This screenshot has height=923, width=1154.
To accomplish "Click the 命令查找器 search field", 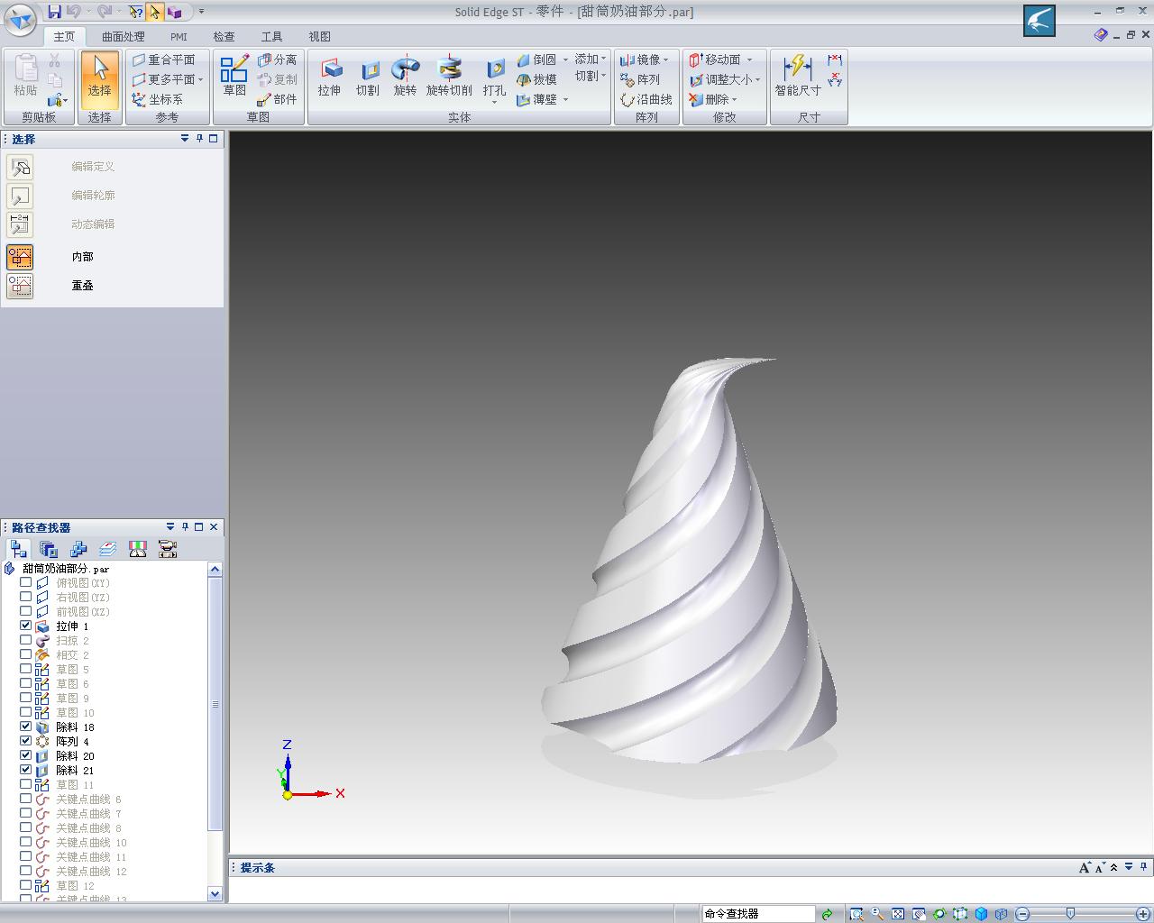I will tap(758, 914).
